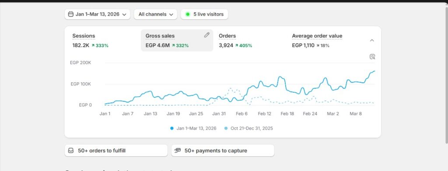
Task: Click the Mar 8 x-axis label
Action: (356, 114)
